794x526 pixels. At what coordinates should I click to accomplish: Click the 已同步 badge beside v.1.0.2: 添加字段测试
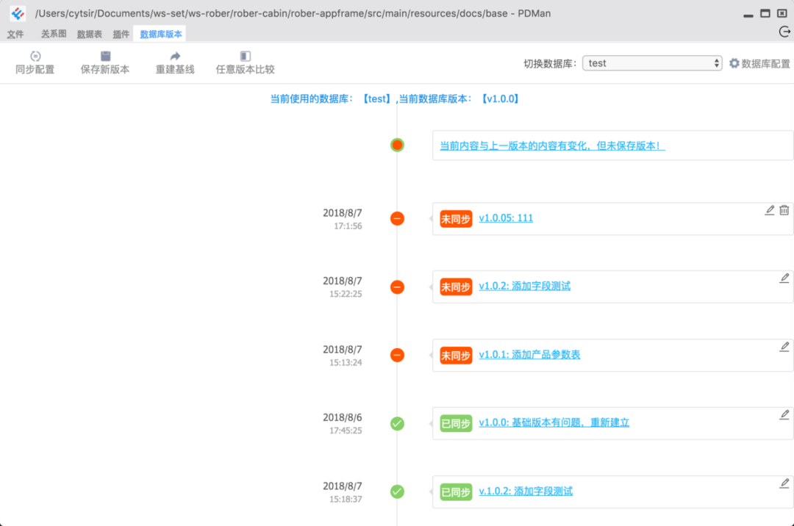click(456, 492)
